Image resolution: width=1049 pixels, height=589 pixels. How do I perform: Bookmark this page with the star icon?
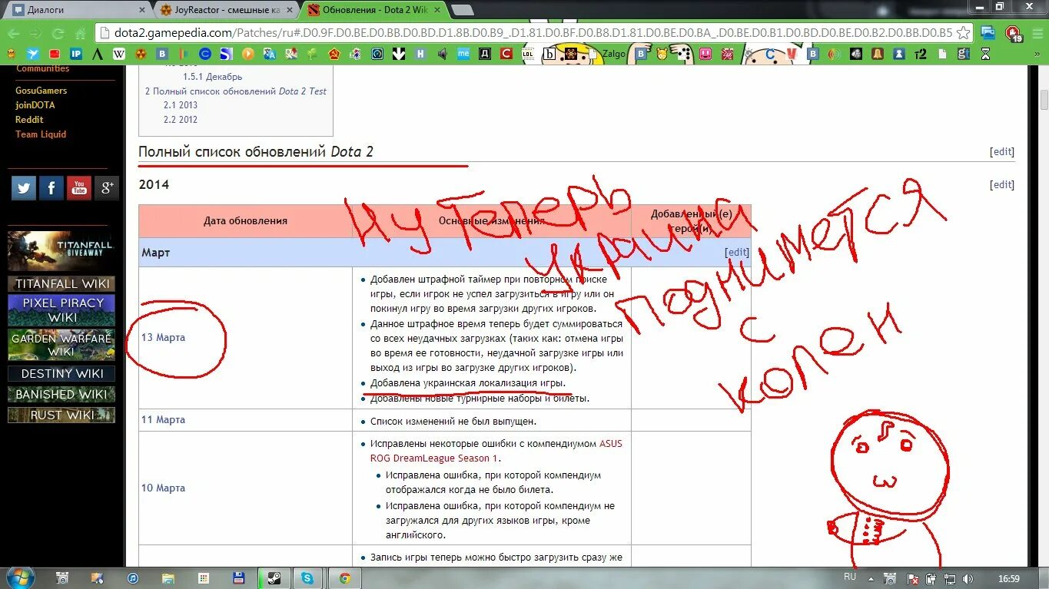coord(963,33)
